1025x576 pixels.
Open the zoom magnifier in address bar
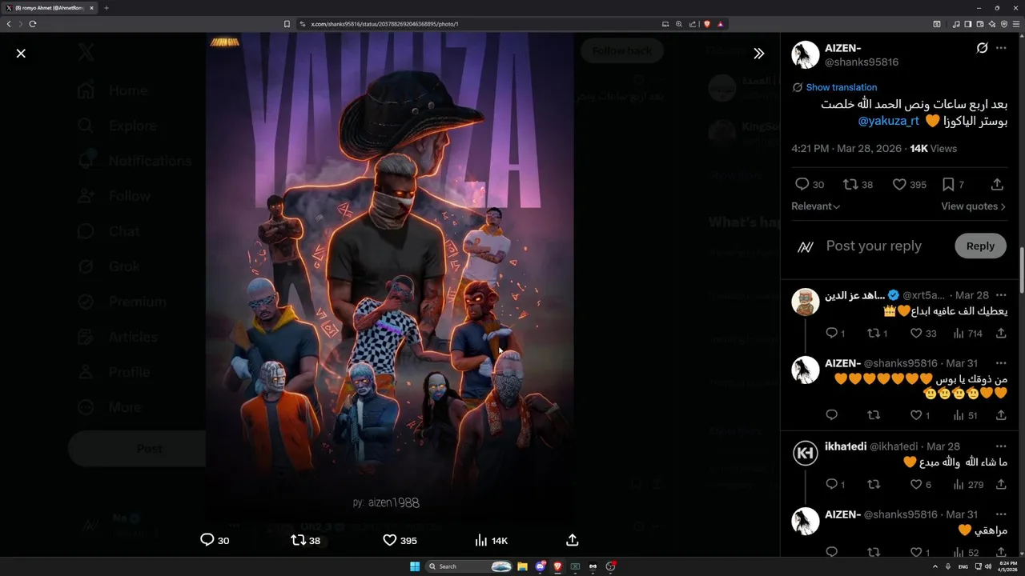pyautogui.click(x=679, y=24)
